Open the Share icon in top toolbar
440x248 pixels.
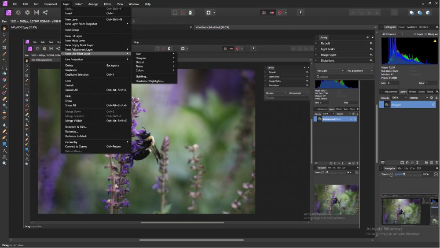(x=45, y=13)
